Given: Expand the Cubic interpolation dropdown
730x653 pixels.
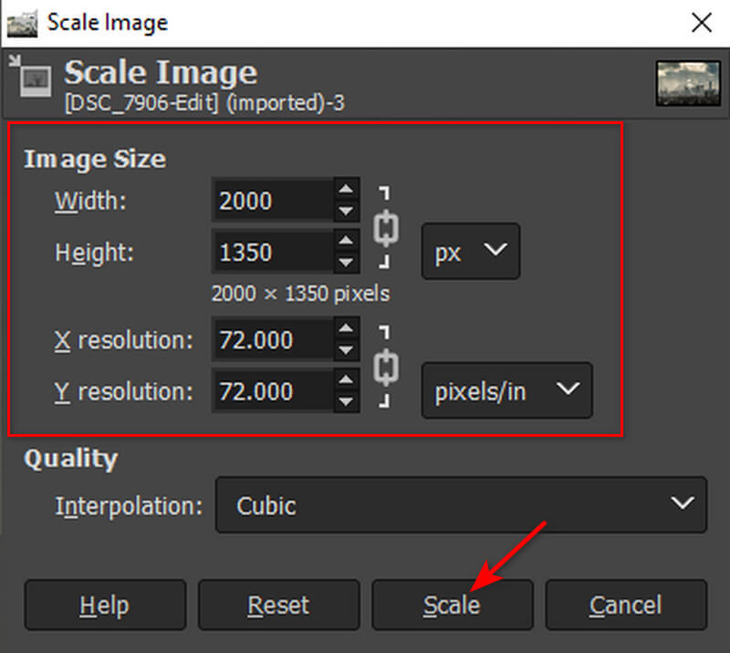Looking at the screenshot, I should tap(461, 504).
